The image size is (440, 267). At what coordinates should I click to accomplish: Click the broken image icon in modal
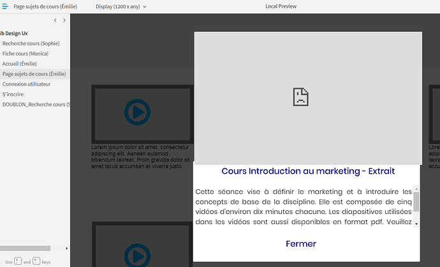tap(300, 96)
